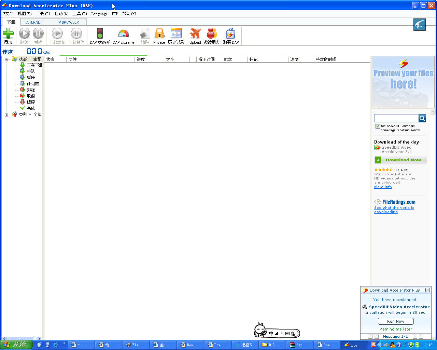Sort by the 大小 column header
The image size is (437, 350).
pyautogui.click(x=177, y=59)
